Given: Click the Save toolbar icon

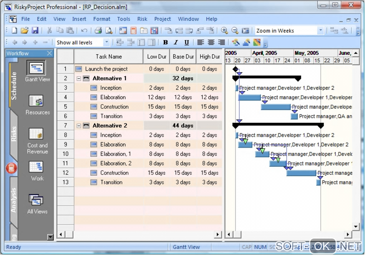Looking at the screenshot, I should click(35, 31).
